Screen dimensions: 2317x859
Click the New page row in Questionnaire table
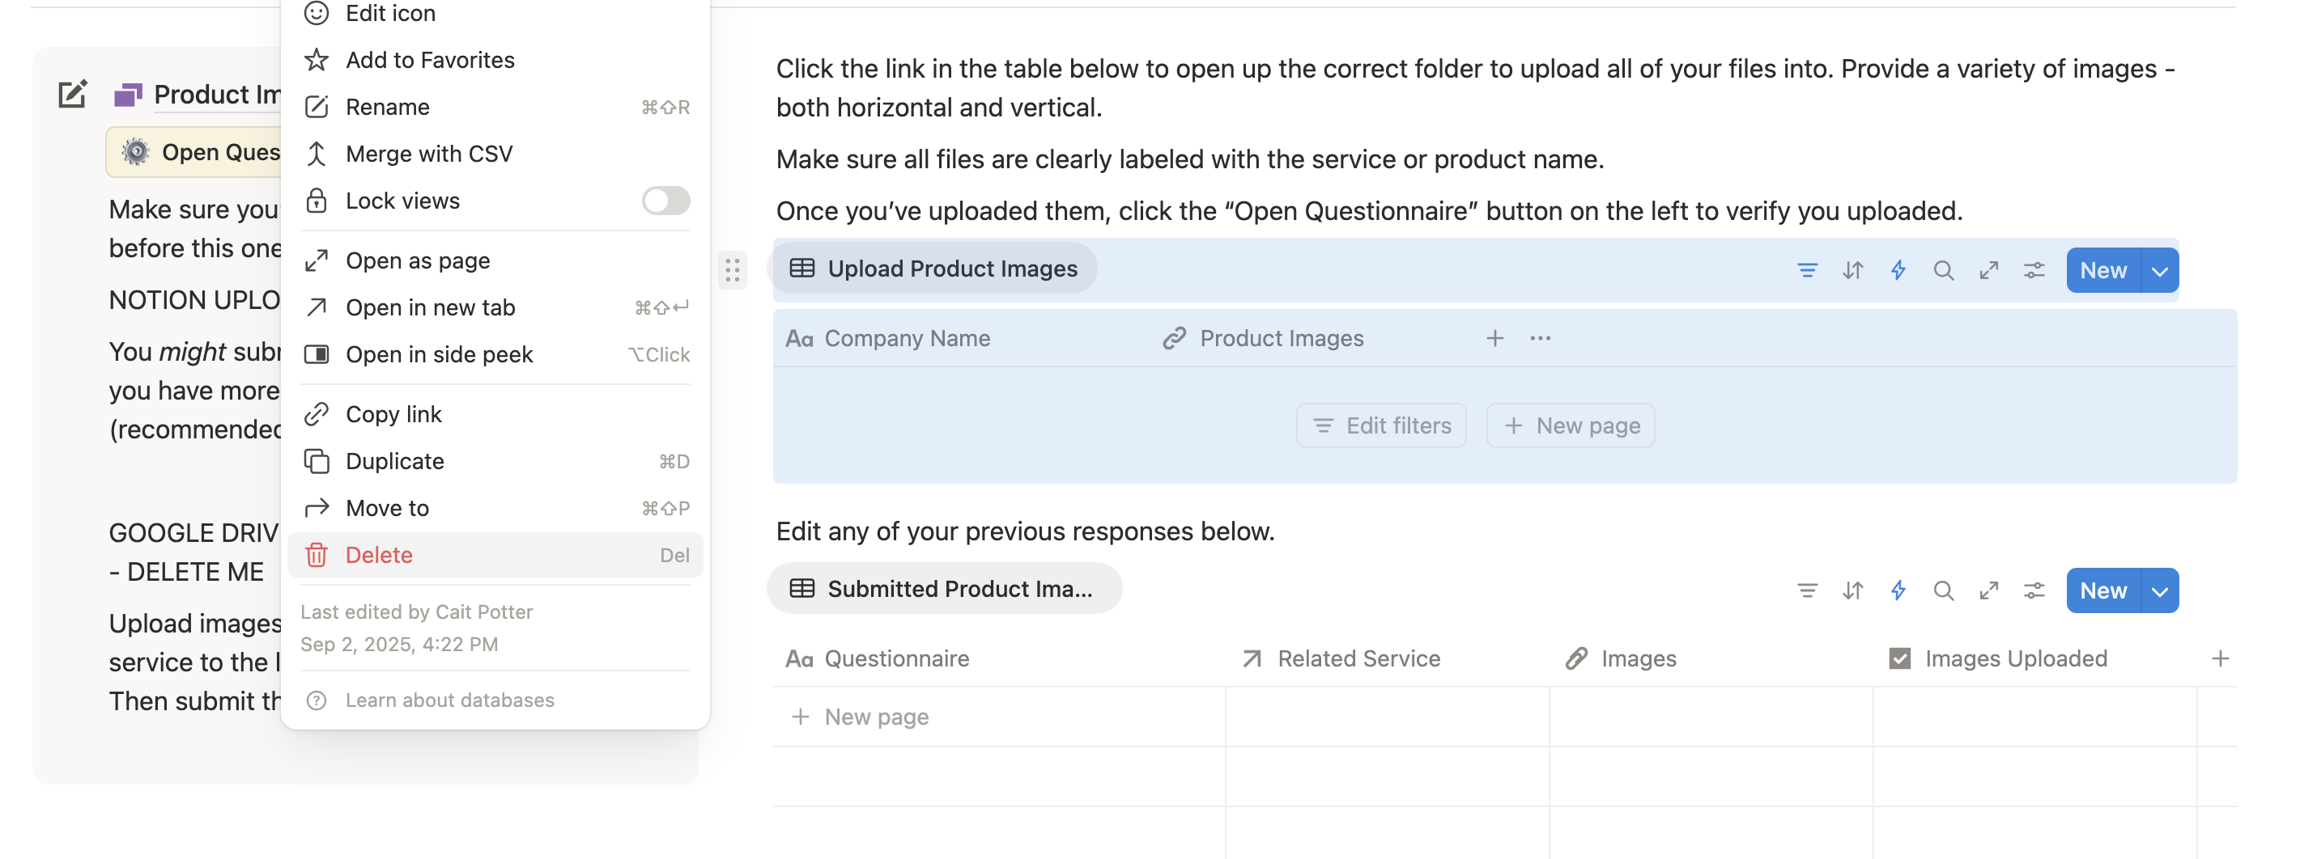click(x=876, y=717)
